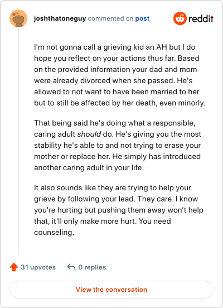Open the blue "post" link

pos(142,18)
